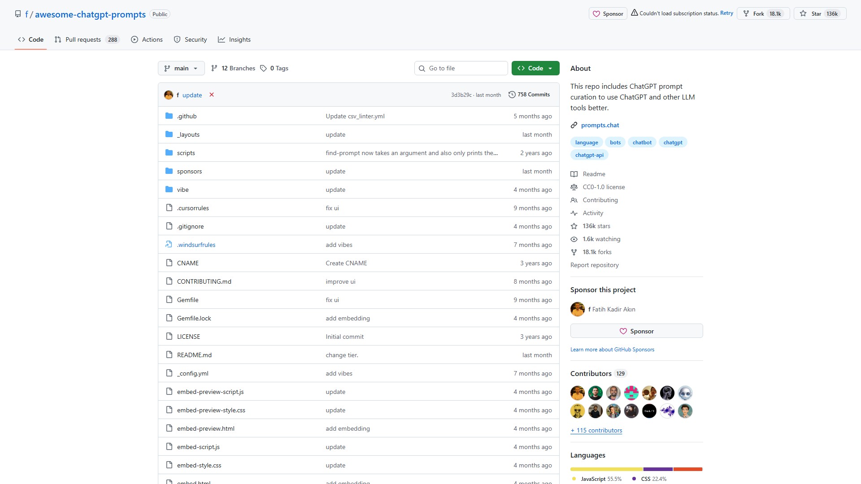Click the eye icon beside 1.6k watching

[574, 239]
